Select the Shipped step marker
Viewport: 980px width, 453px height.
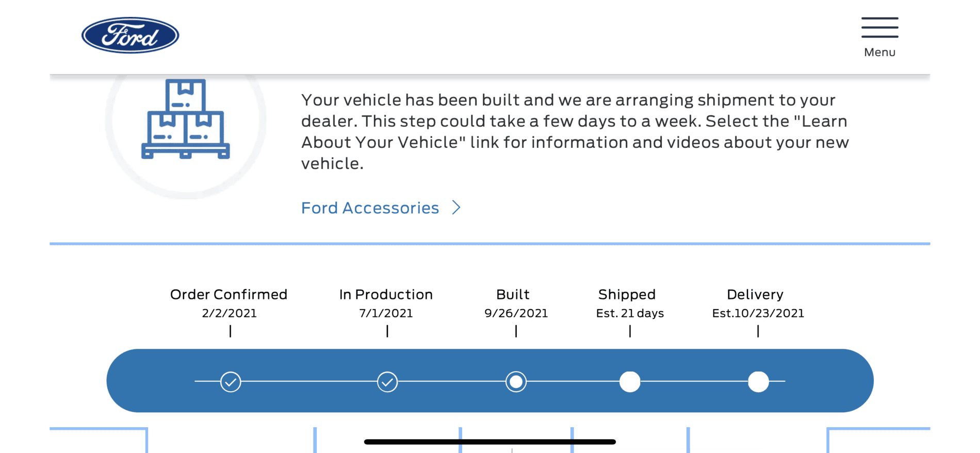coord(630,382)
